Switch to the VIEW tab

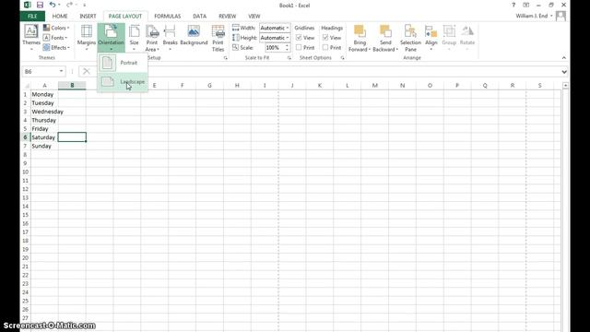point(254,17)
